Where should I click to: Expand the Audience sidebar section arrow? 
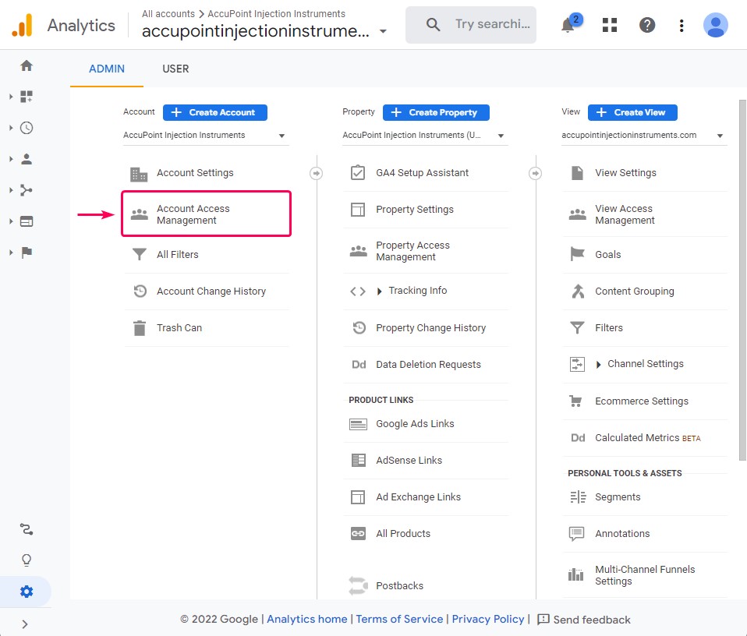pyautogui.click(x=11, y=159)
